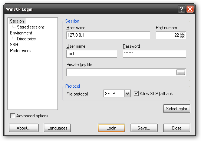
Task: Select Stored sessions in tree
Action: [x=31, y=27]
